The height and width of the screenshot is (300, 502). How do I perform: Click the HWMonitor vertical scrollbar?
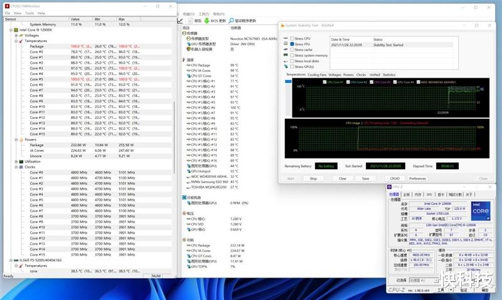[174, 137]
